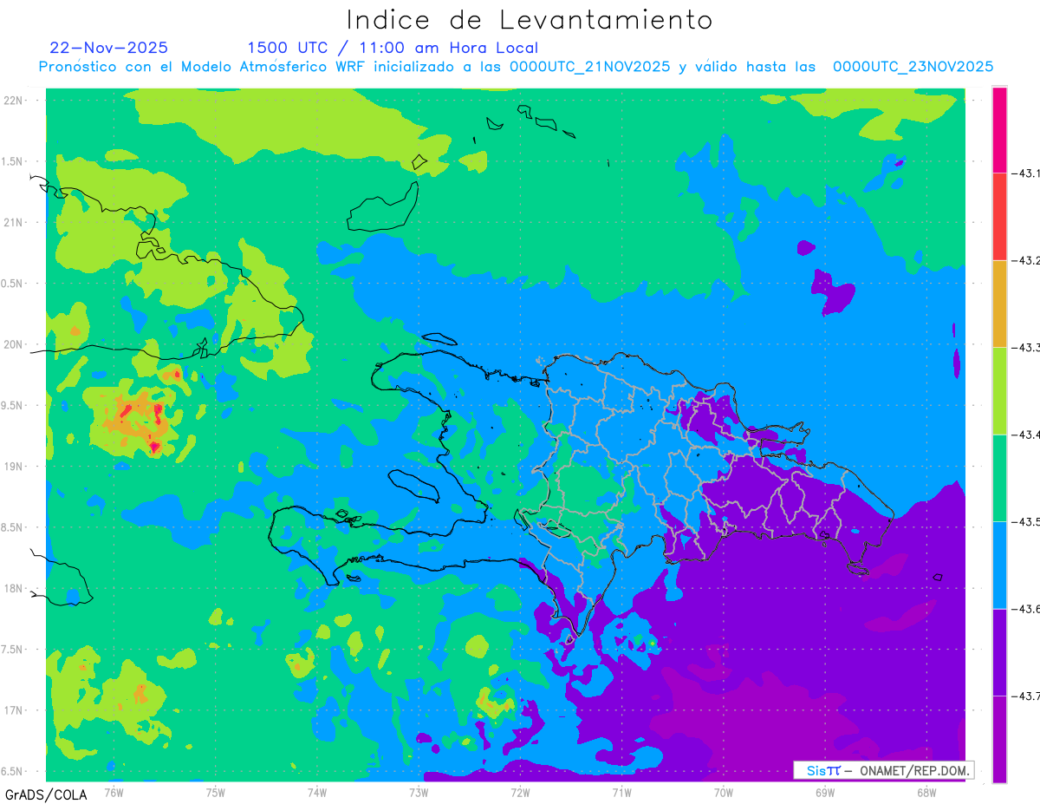
Task: Click the time '1500 UTC / 11:00 am Hora Local'
Action: coord(393,48)
